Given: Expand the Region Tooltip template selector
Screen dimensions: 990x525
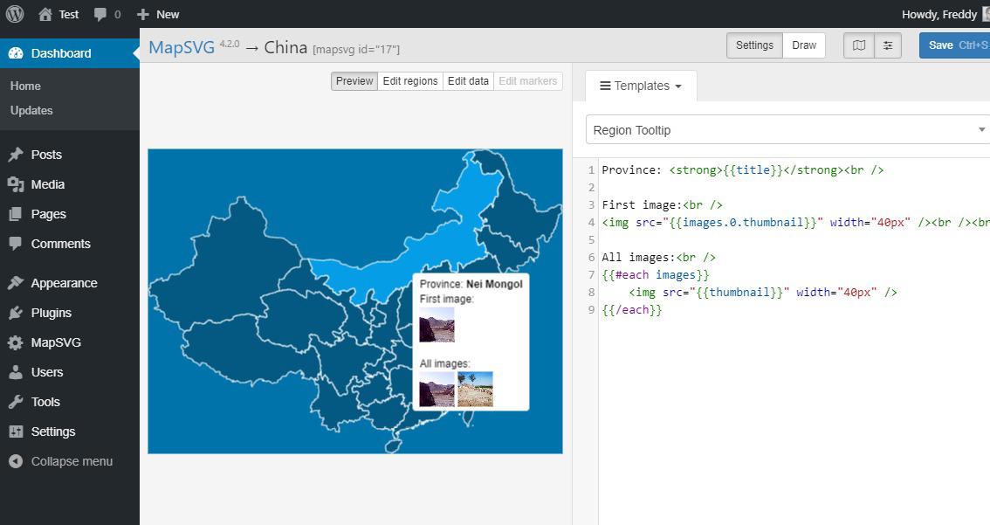Looking at the screenshot, I should (787, 130).
